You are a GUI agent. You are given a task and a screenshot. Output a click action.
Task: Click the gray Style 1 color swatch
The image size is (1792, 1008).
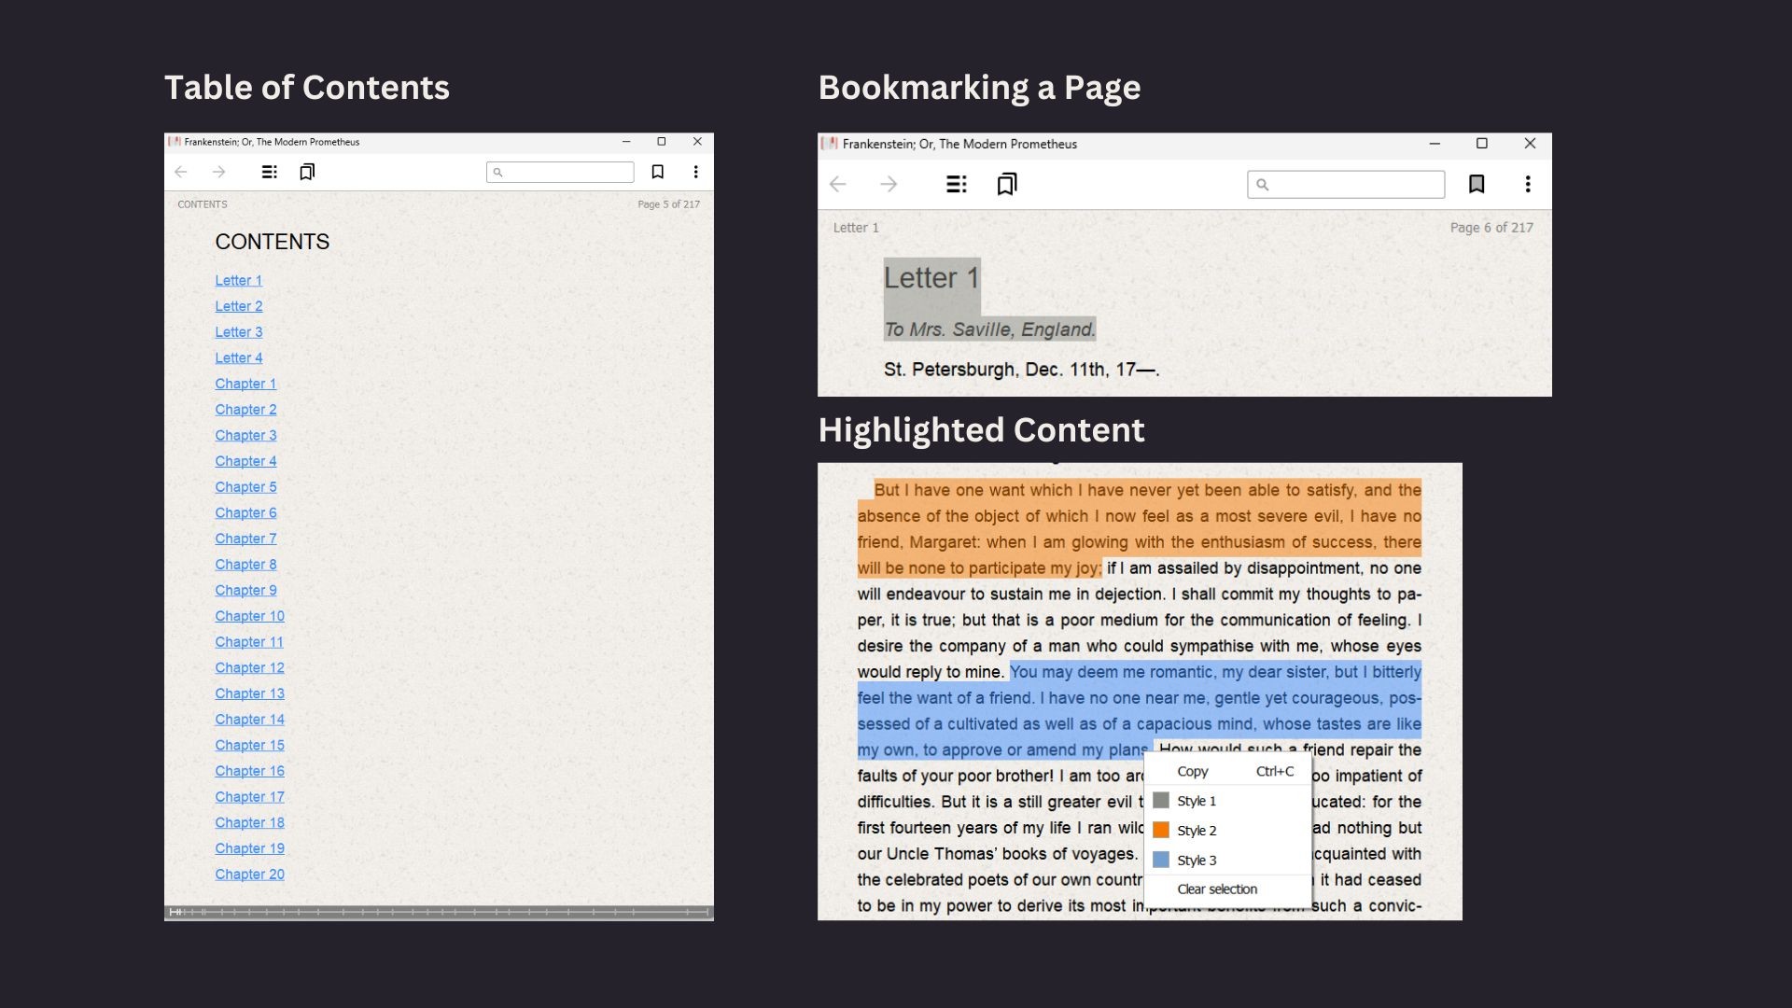[x=1161, y=801]
